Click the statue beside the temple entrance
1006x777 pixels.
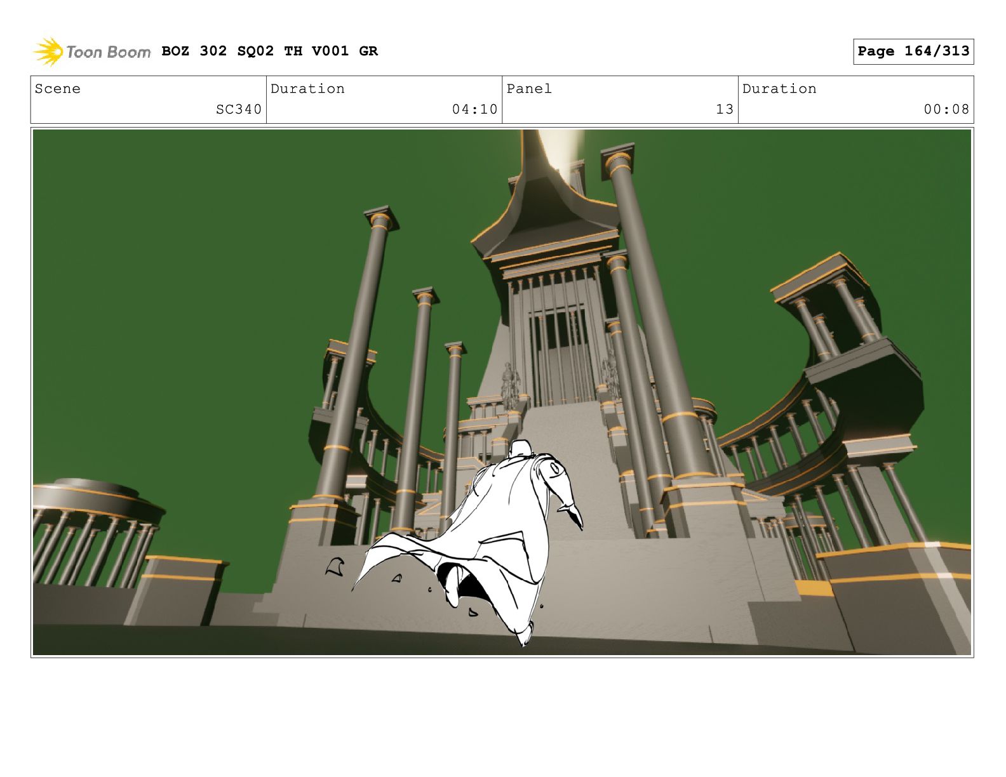[510, 385]
